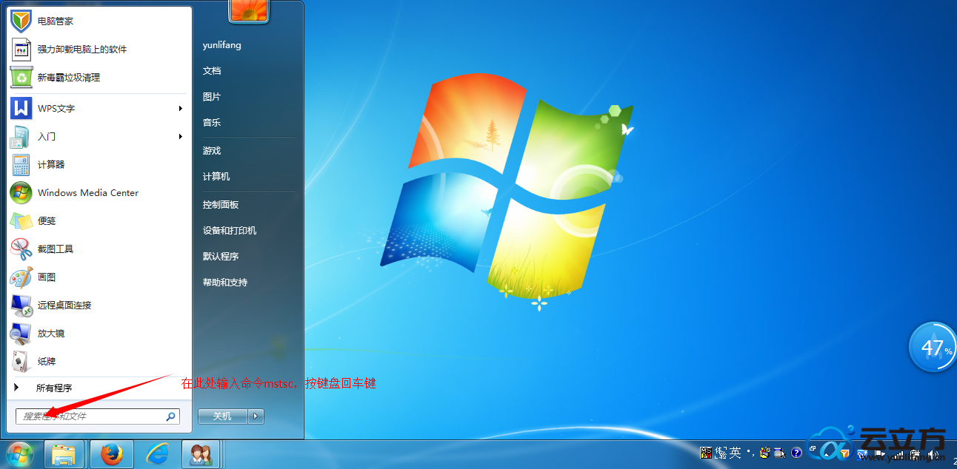Viewport: 957px width, 469px height.
Task: Open 控制面板 control panel
Action: pyautogui.click(x=221, y=204)
